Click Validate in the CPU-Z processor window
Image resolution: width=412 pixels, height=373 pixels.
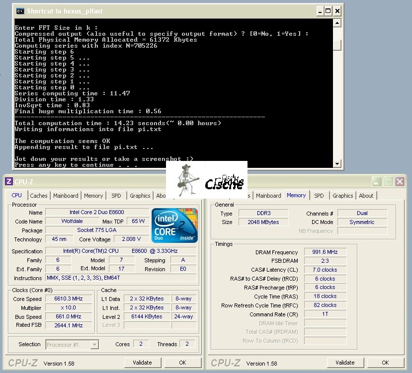click(143, 363)
